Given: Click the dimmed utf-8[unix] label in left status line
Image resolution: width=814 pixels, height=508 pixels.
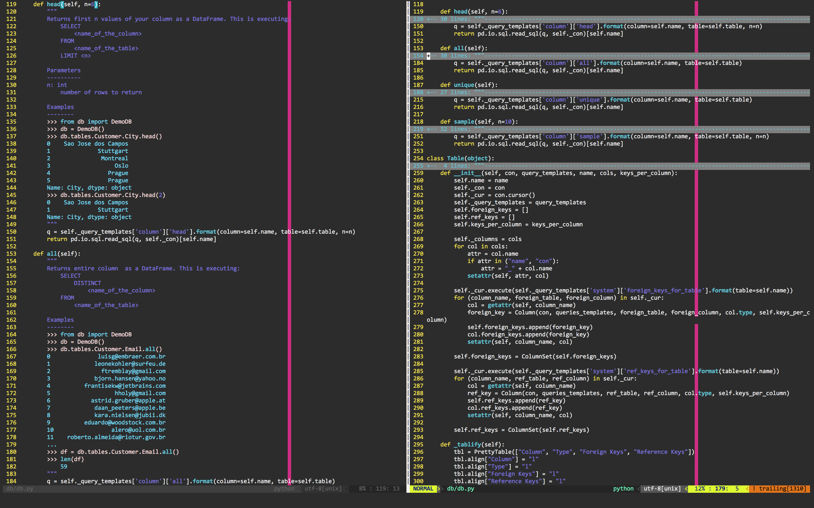Looking at the screenshot, I should click(323, 489).
